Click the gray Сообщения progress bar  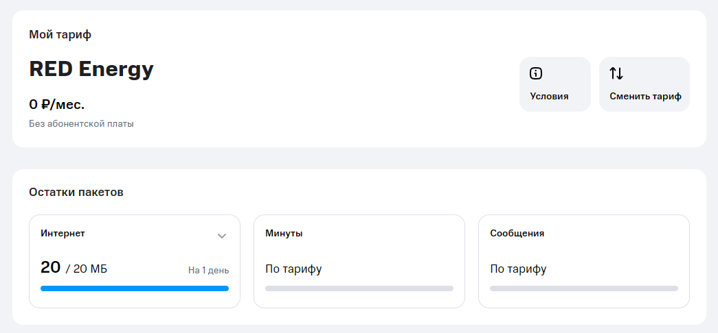click(584, 288)
